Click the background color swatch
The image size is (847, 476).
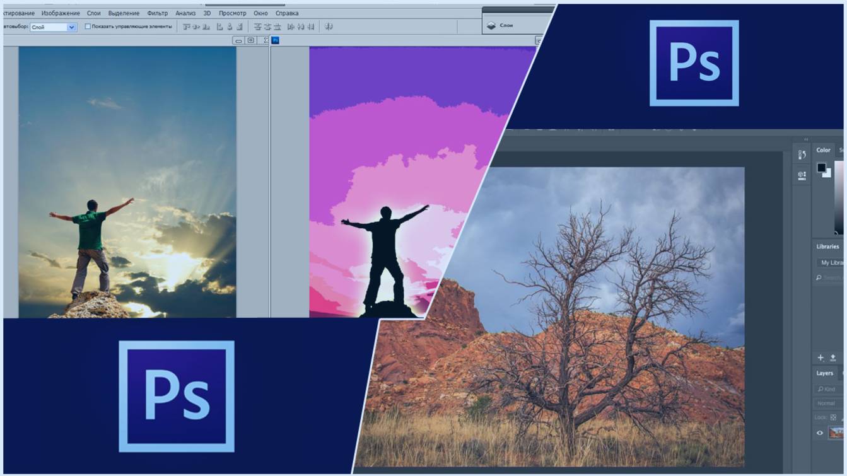click(x=827, y=173)
